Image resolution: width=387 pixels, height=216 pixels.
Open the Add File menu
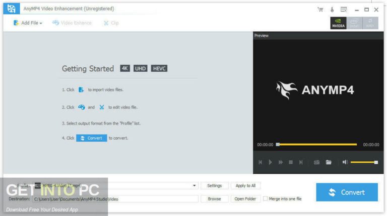coord(27,23)
